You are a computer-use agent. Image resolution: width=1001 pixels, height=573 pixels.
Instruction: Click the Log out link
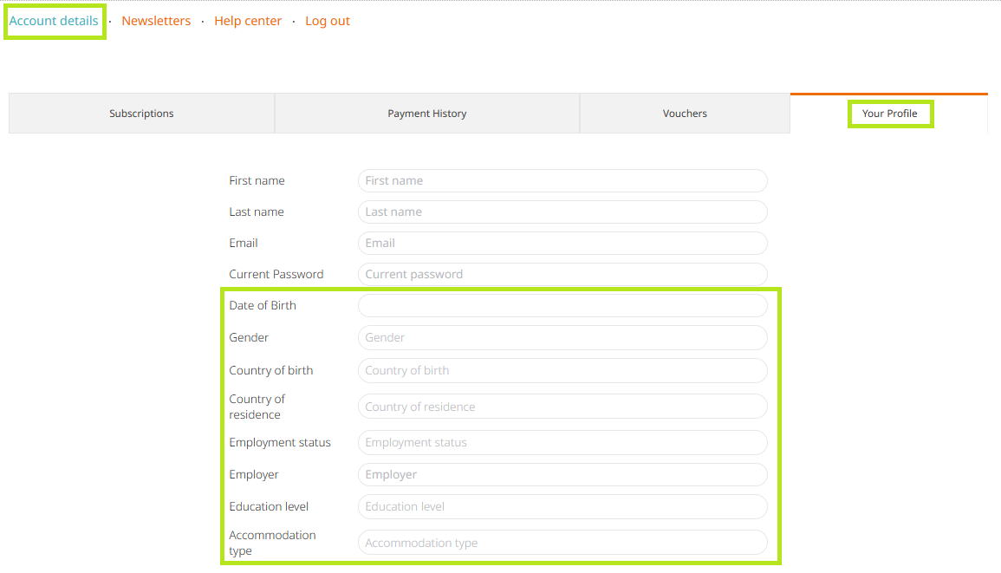[x=328, y=21]
